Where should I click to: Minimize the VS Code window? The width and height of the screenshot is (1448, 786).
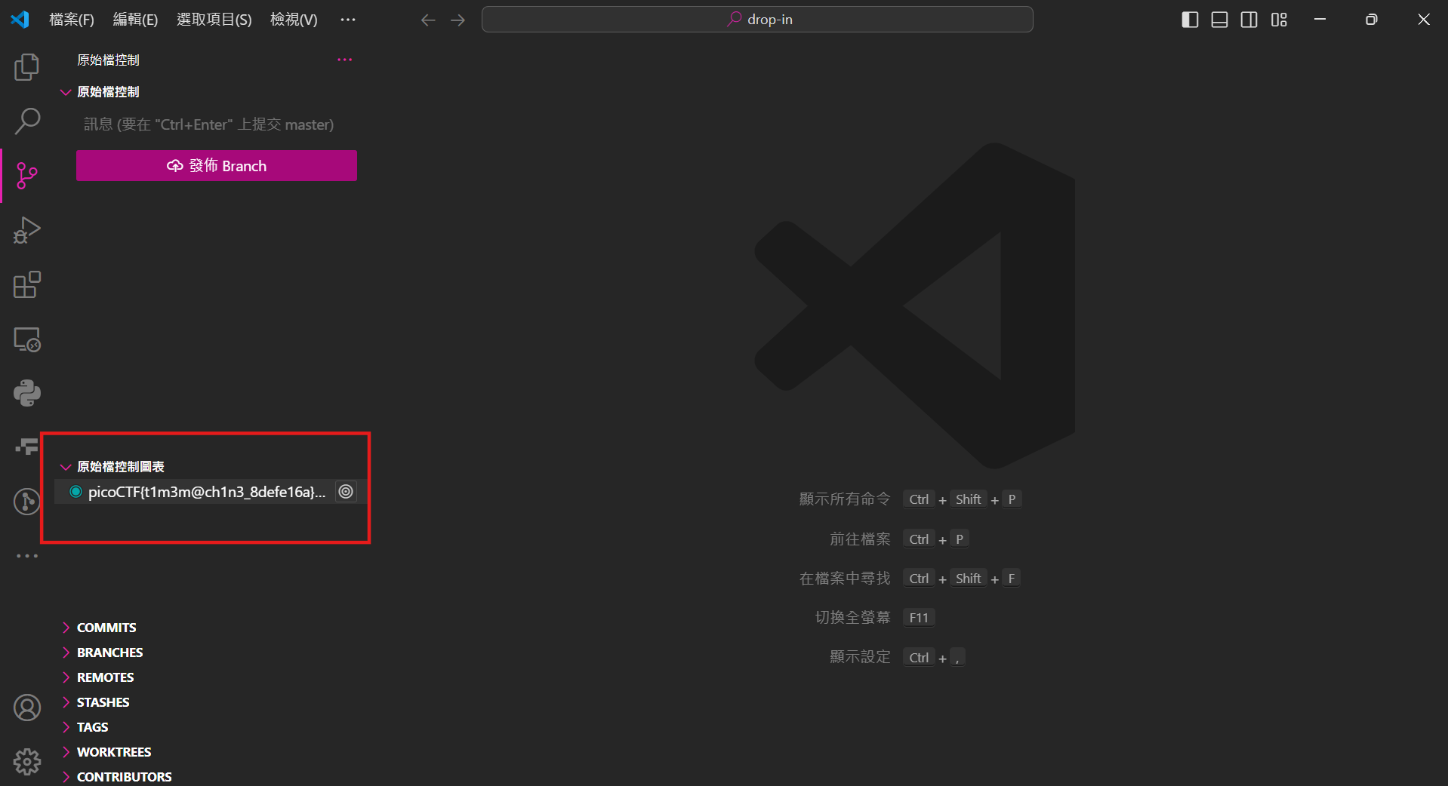1320,20
